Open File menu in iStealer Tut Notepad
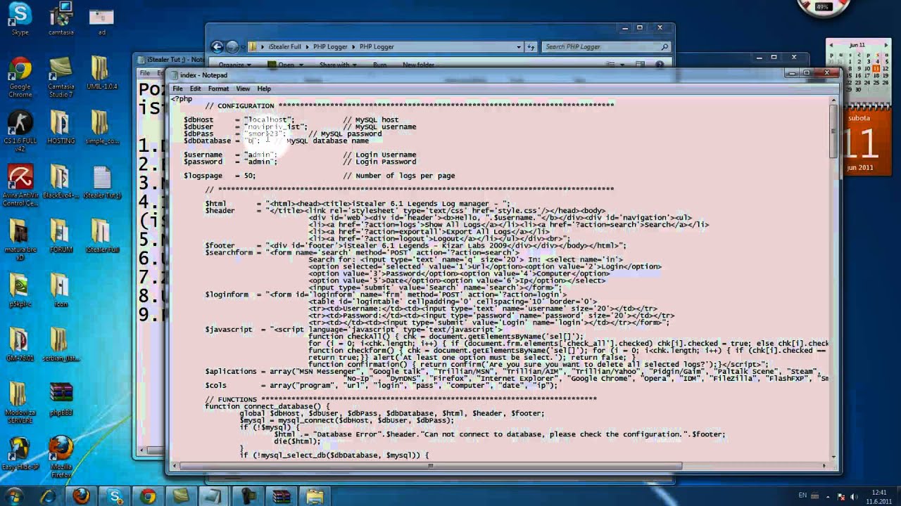Image resolution: width=901 pixels, height=506 pixels. coord(144,73)
